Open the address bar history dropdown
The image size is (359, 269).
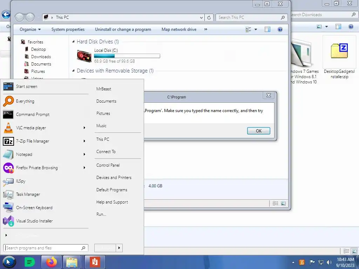201,18
